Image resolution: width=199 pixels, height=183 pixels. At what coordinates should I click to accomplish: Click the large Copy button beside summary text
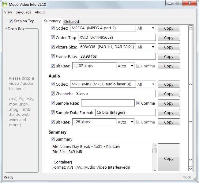[x=169, y=157]
